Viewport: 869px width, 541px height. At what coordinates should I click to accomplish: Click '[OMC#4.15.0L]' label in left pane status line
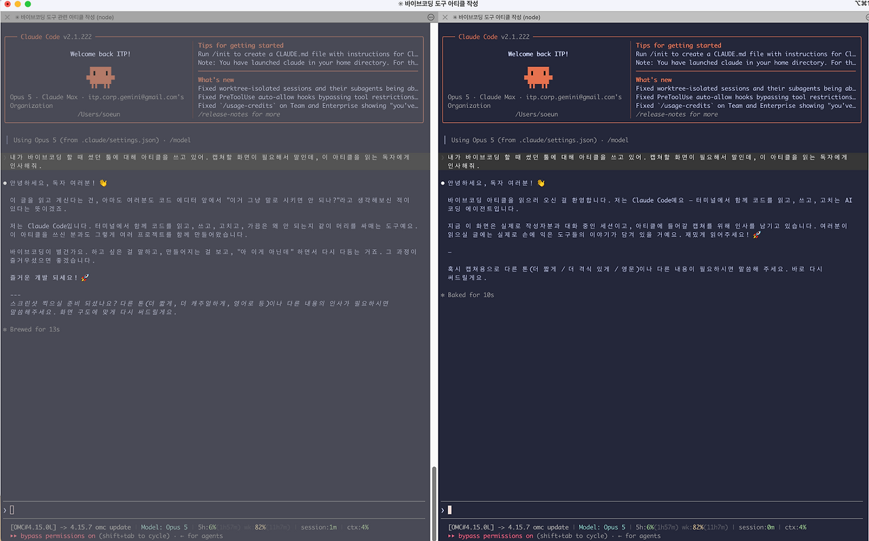pos(34,527)
